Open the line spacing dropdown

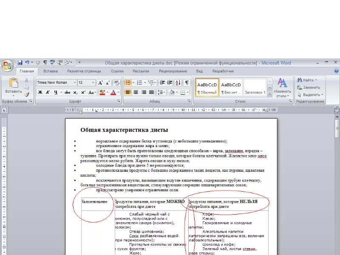click(x=161, y=92)
